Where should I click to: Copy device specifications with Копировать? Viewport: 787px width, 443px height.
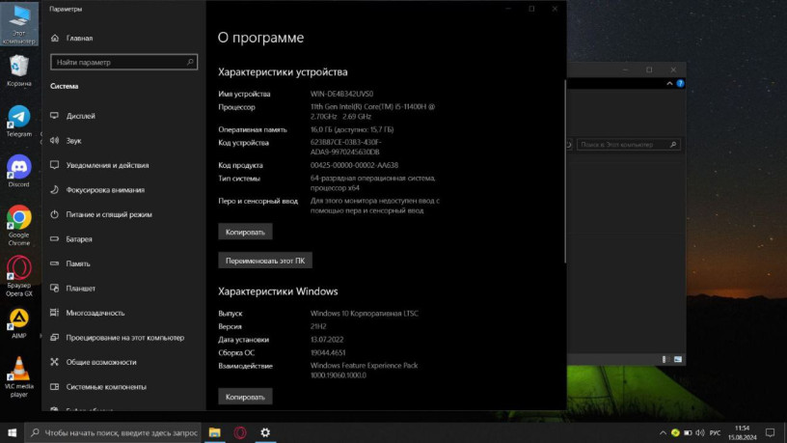pos(245,232)
